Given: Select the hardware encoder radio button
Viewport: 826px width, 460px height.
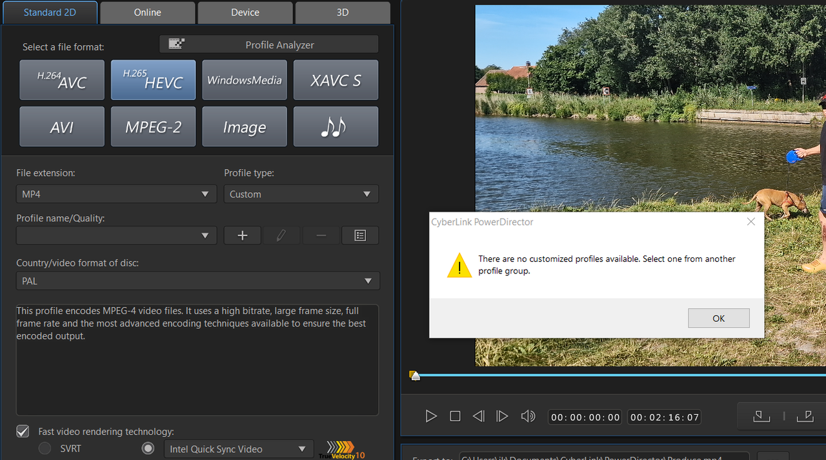Looking at the screenshot, I should (148, 448).
